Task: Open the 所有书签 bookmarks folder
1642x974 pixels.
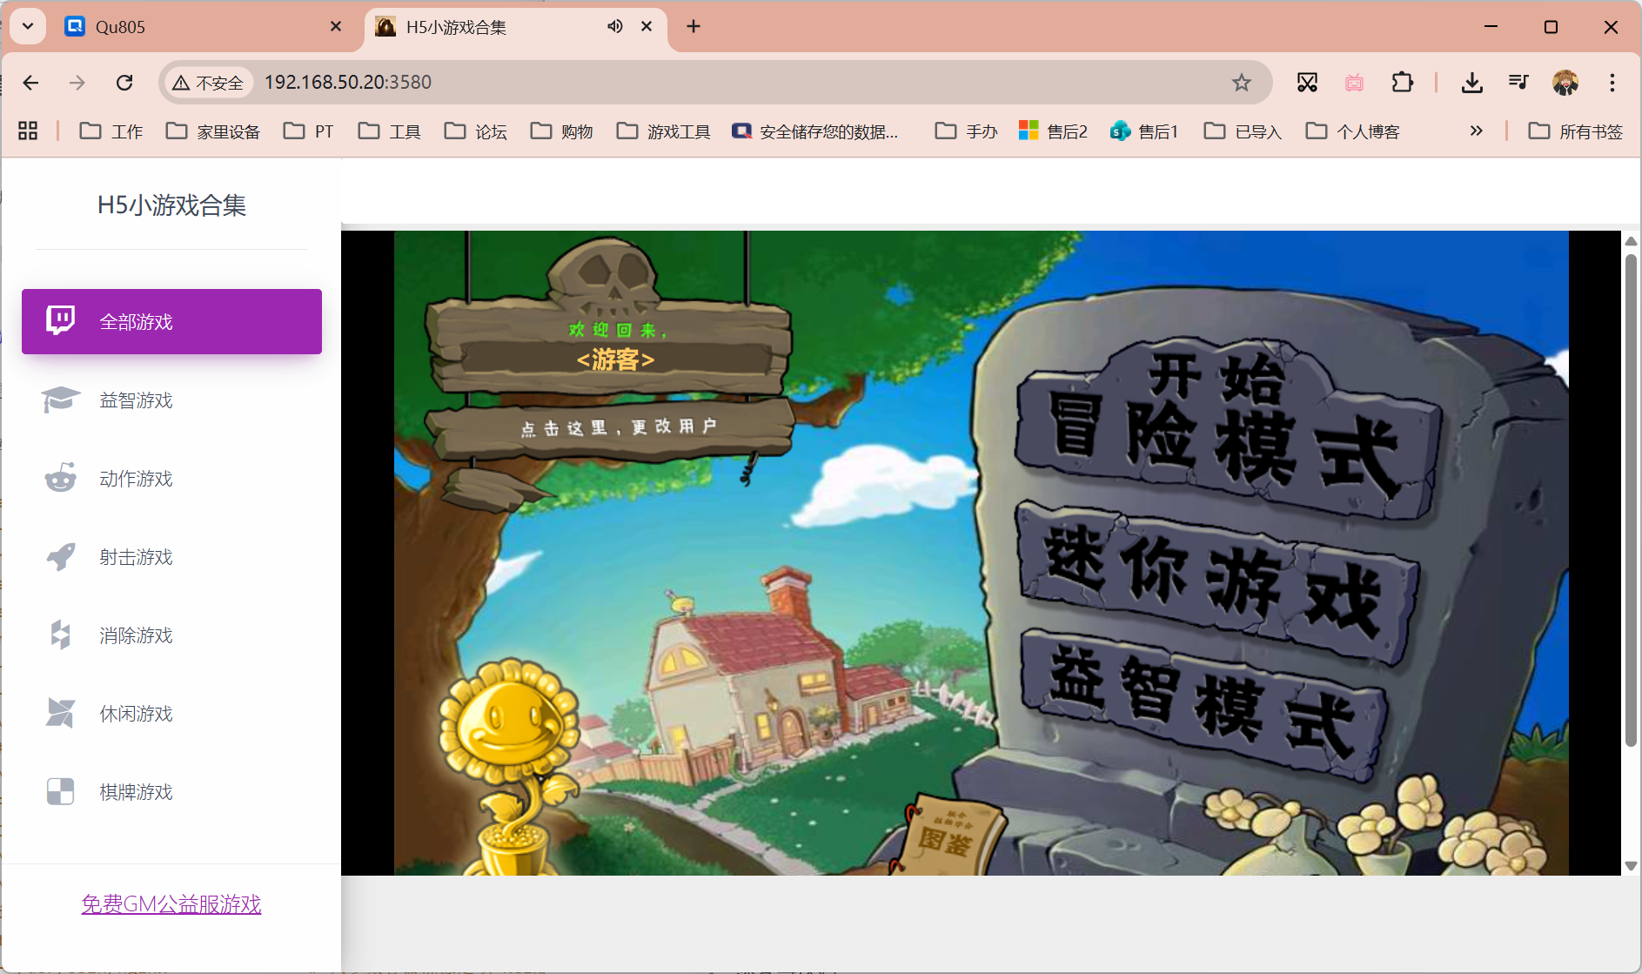Action: pos(1577,131)
